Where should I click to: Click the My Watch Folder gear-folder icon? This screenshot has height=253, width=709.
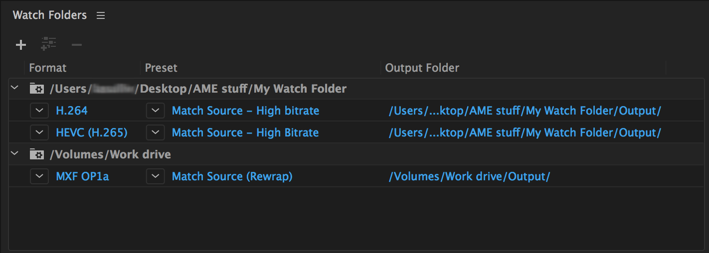tap(36, 89)
